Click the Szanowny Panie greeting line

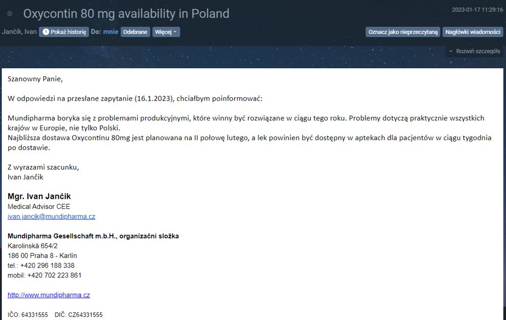35,79
